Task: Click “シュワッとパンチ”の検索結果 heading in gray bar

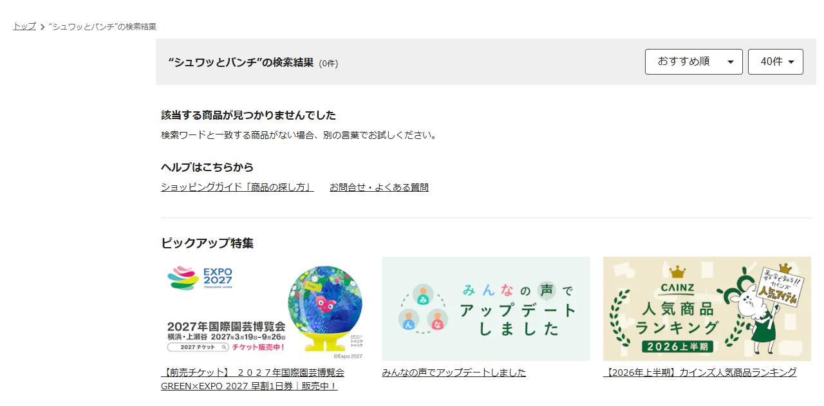Action: click(x=241, y=62)
